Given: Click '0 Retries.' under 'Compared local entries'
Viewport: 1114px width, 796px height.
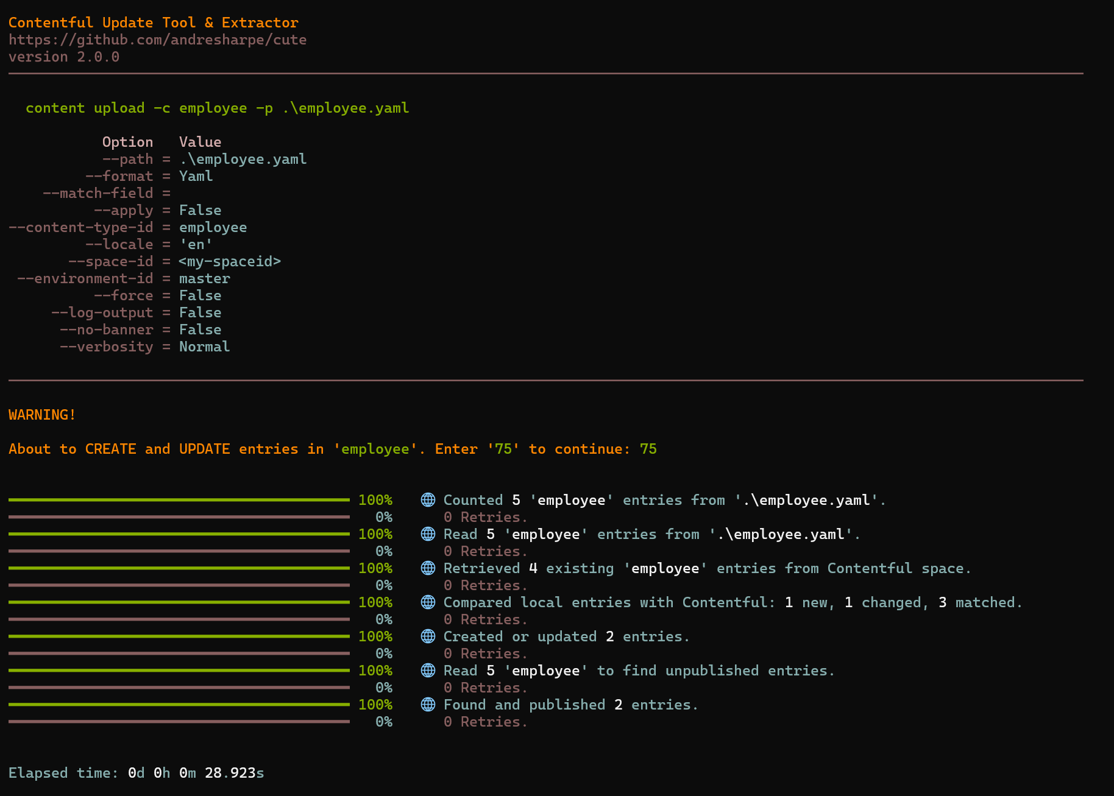Looking at the screenshot, I should (486, 619).
